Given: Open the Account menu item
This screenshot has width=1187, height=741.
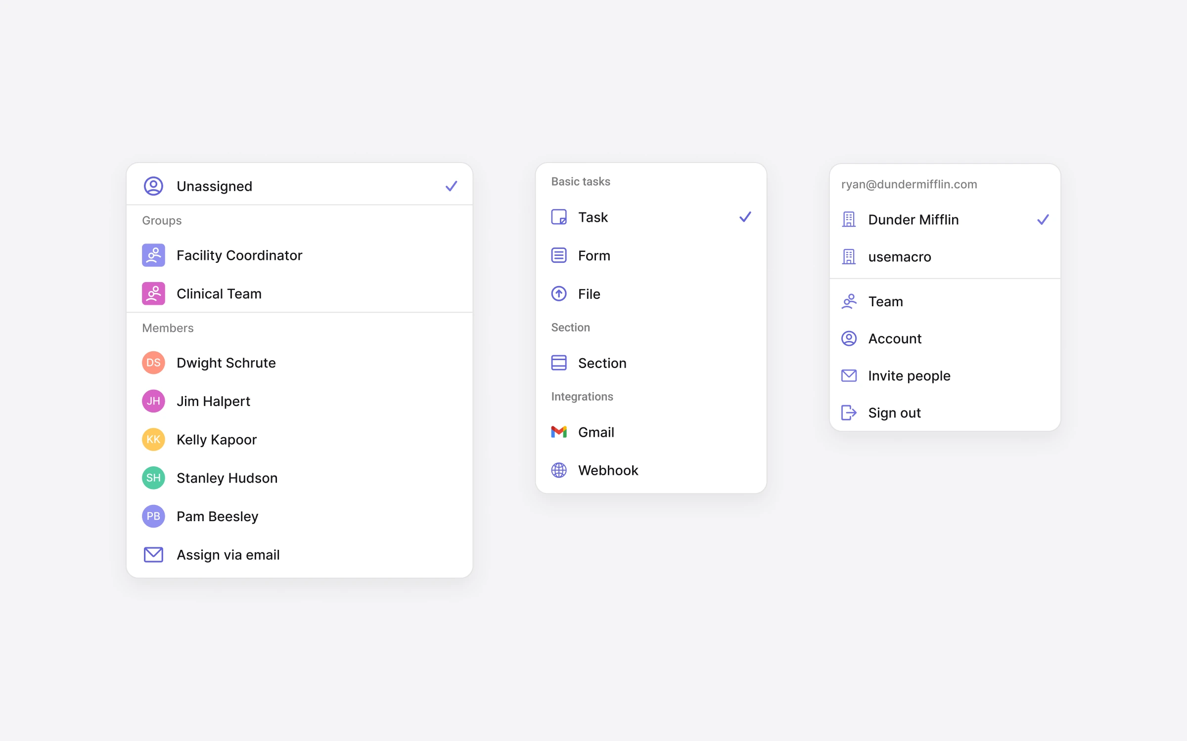Looking at the screenshot, I should click(945, 338).
